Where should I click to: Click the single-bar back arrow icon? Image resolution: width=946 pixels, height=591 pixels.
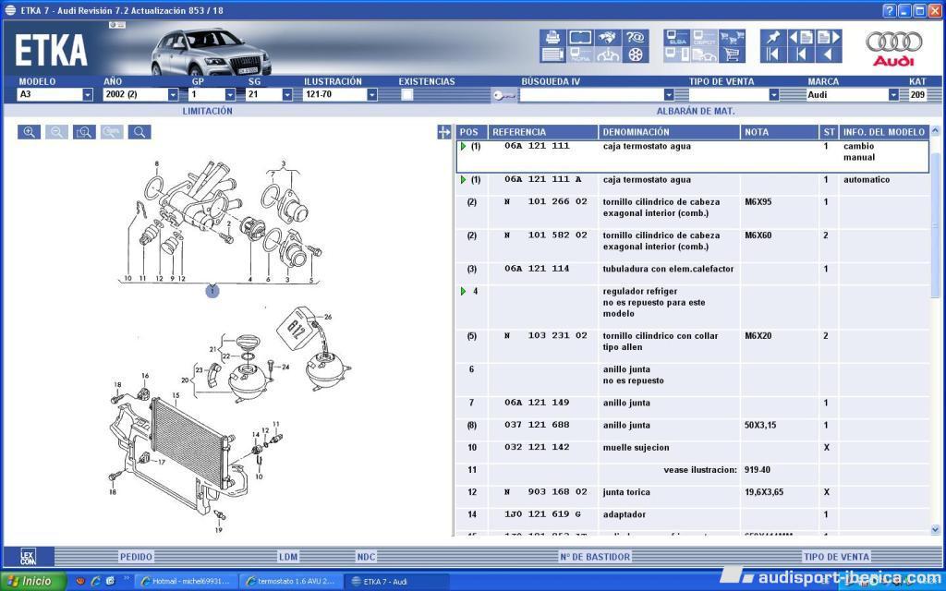[801, 54]
